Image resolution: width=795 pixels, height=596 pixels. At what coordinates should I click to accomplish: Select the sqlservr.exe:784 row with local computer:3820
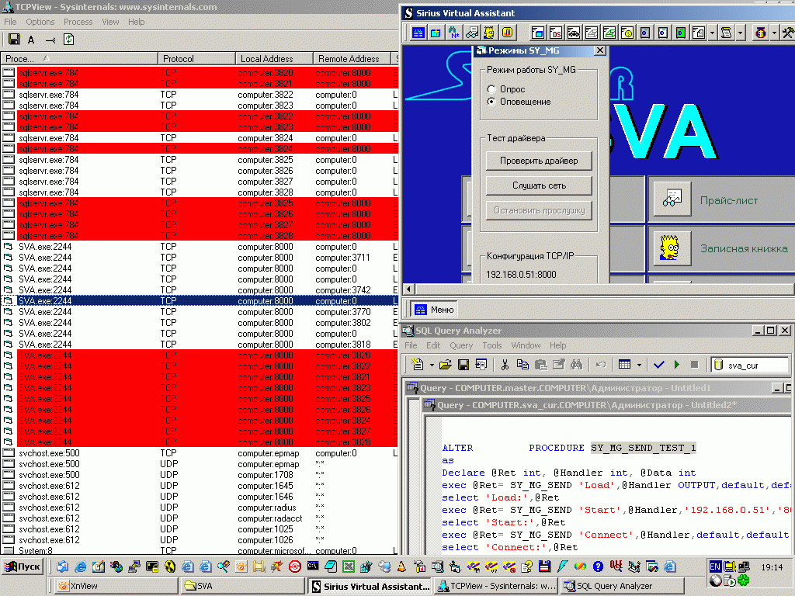pyautogui.click(x=200, y=73)
